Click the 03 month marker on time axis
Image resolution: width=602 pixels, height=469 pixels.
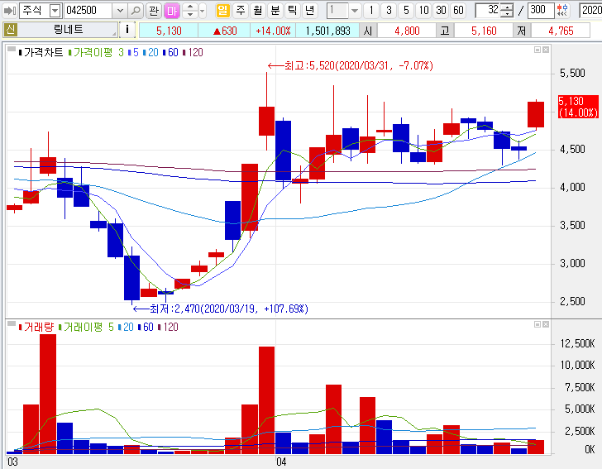pyautogui.click(x=12, y=462)
